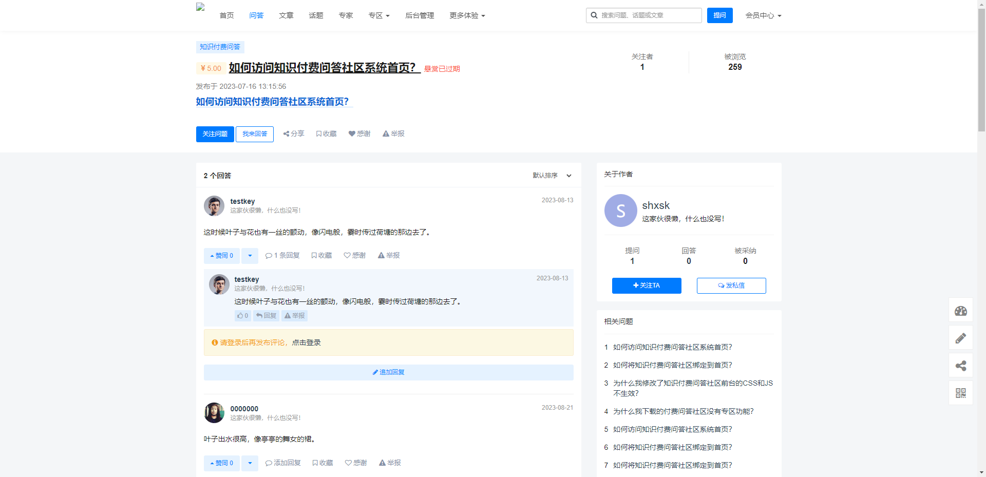This screenshot has width=986, height=477.
Task: Bookmark the question with the 收藏 icon
Action: (326, 133)
